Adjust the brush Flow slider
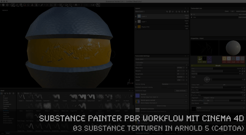 [216, 71]
